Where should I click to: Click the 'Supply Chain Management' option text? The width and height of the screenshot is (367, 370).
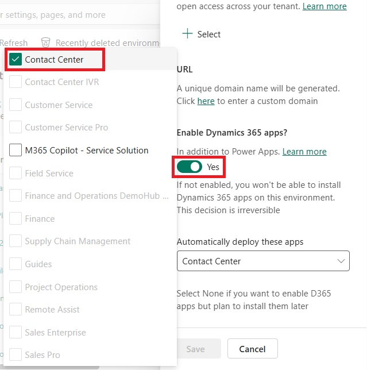point(78,241)
